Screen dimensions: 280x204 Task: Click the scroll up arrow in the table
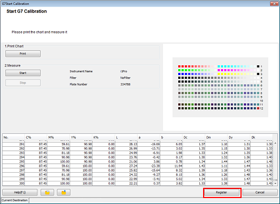[275, 143]
